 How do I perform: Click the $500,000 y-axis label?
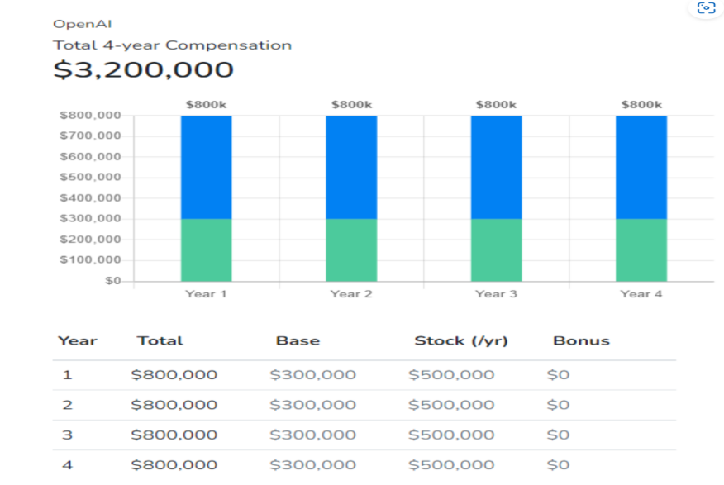point(91,177)
